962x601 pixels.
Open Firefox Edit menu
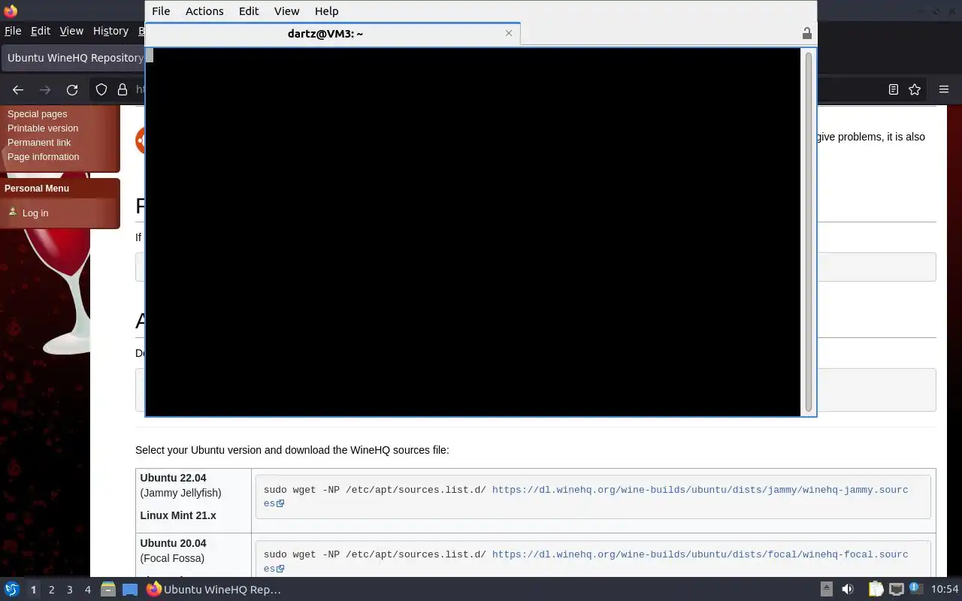coord(41,31)
